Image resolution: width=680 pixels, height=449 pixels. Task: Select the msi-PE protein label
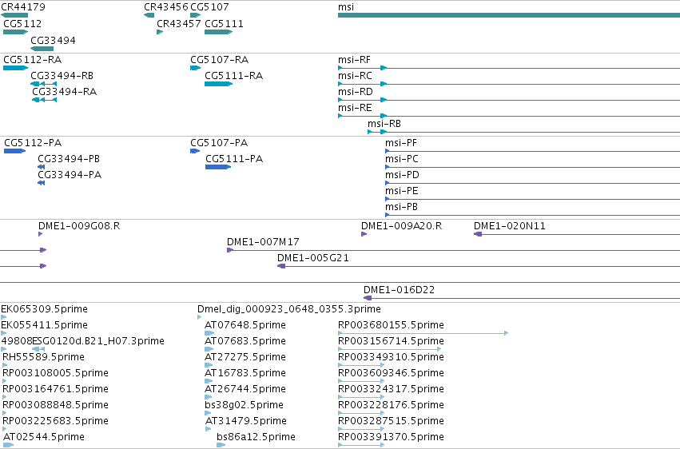pos(402,191)
